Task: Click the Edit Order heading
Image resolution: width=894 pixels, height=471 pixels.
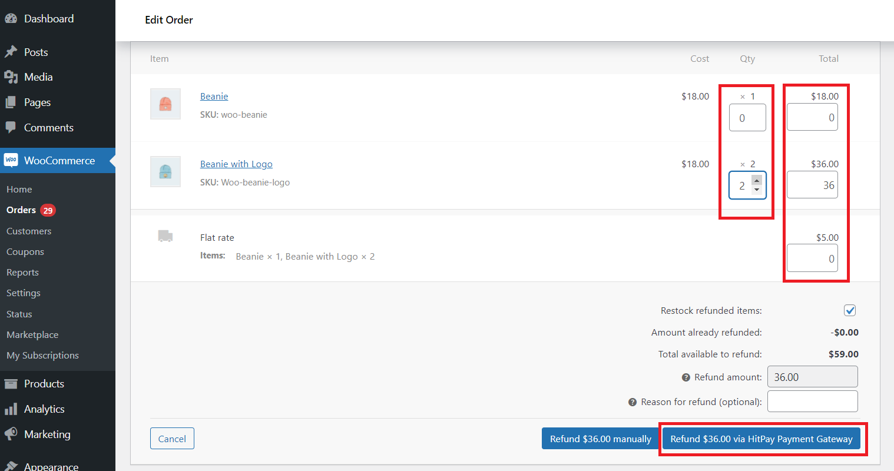Action: point(169,20)
